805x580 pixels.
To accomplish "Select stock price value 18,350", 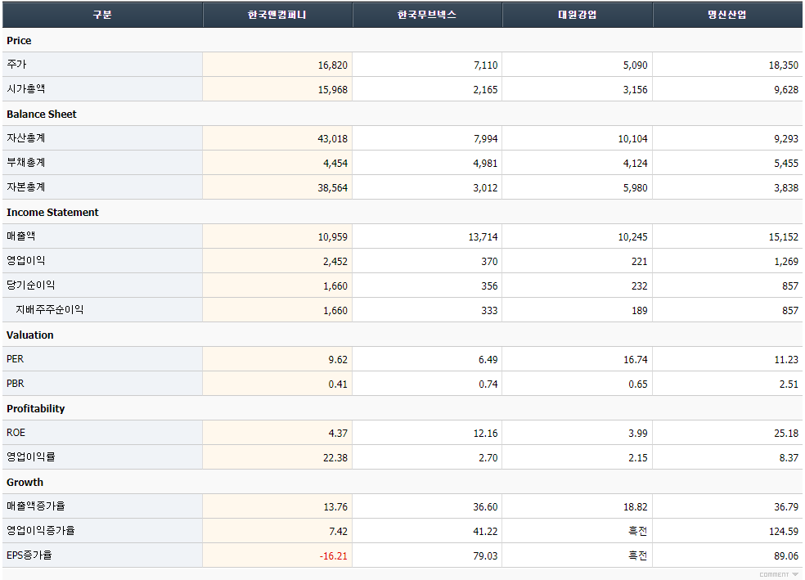I will pos(784,65).
